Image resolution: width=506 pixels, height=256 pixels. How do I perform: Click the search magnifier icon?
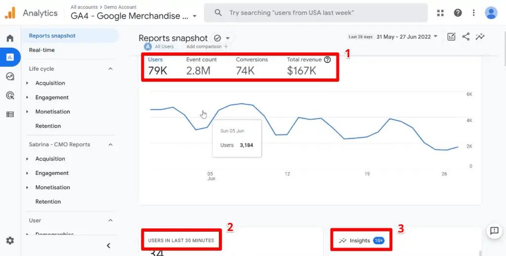click(218, 13)
